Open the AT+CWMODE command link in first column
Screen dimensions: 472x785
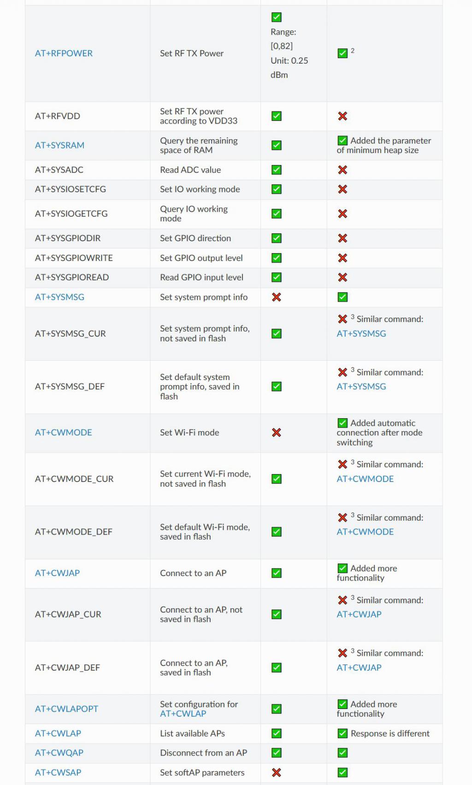(x=64, y=433)
